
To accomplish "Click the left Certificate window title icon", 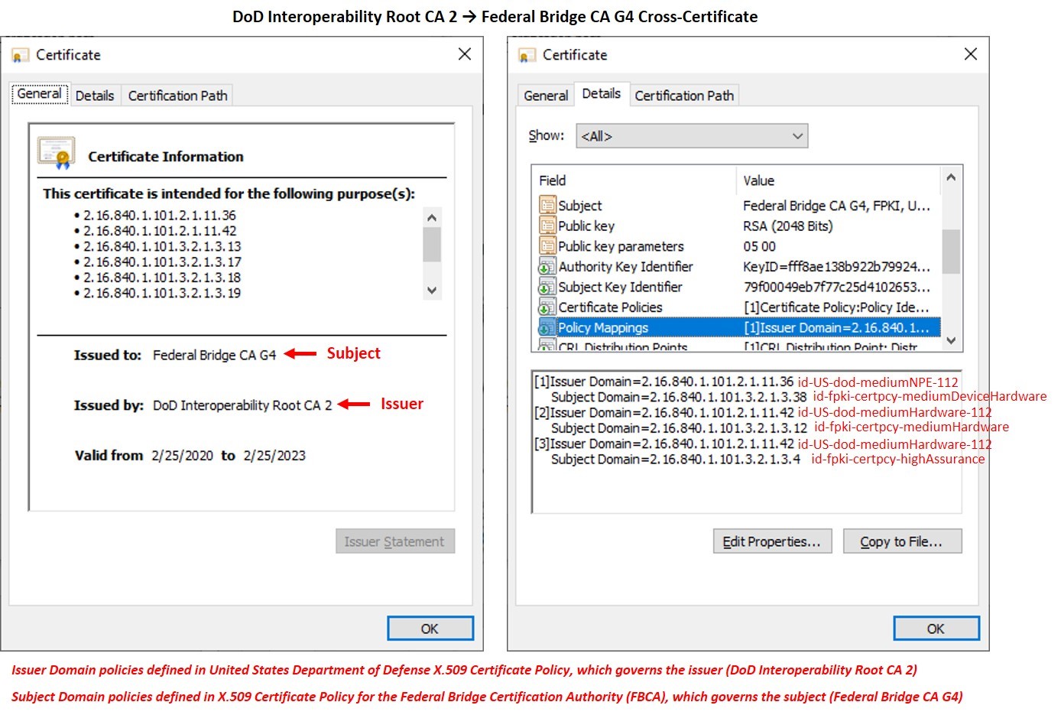I will [x=20, y=55].
